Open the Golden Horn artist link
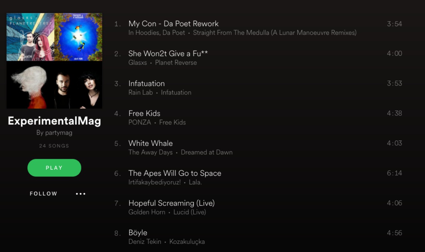 point(147,212)
